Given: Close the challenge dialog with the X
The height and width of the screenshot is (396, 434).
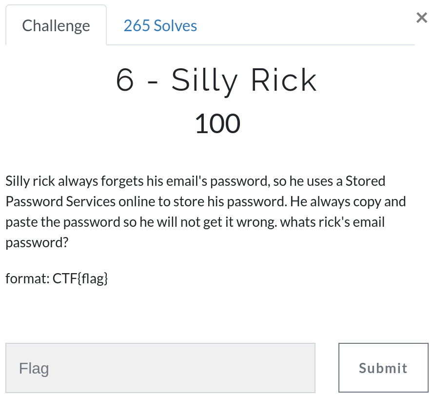Looking at the screenshot, I should click(x=421, y=18).
